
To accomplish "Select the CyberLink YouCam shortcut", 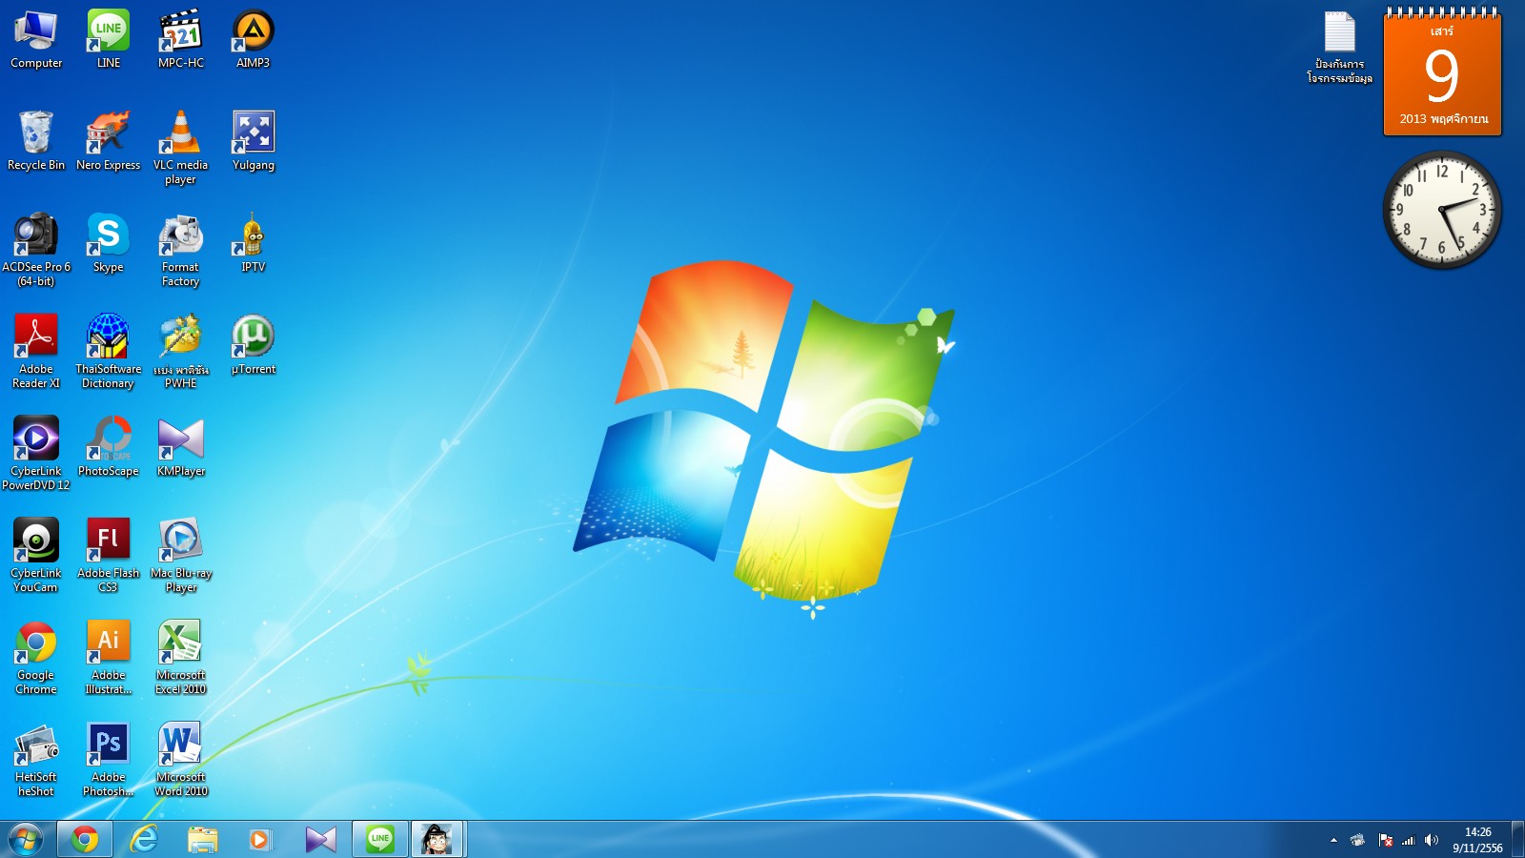I will point(36,556).
